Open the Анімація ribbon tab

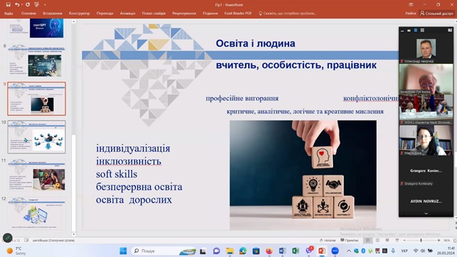pyautogui.click(x=127, y=13)
